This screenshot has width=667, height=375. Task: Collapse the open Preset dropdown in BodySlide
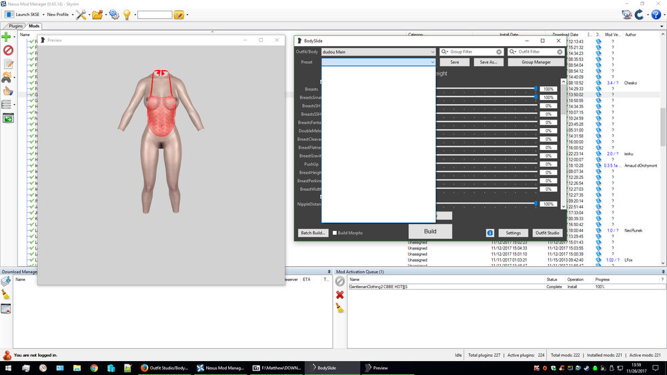tap(432, 62)
